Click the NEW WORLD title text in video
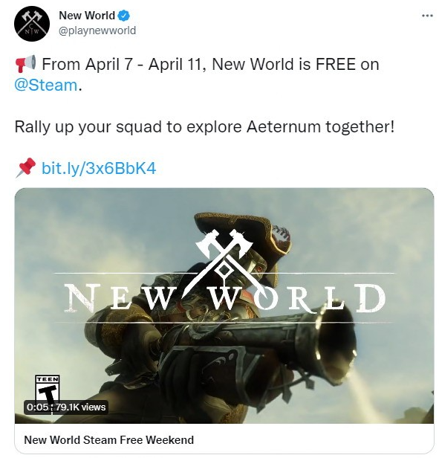 pyautogui.click(x=224, y=297)
